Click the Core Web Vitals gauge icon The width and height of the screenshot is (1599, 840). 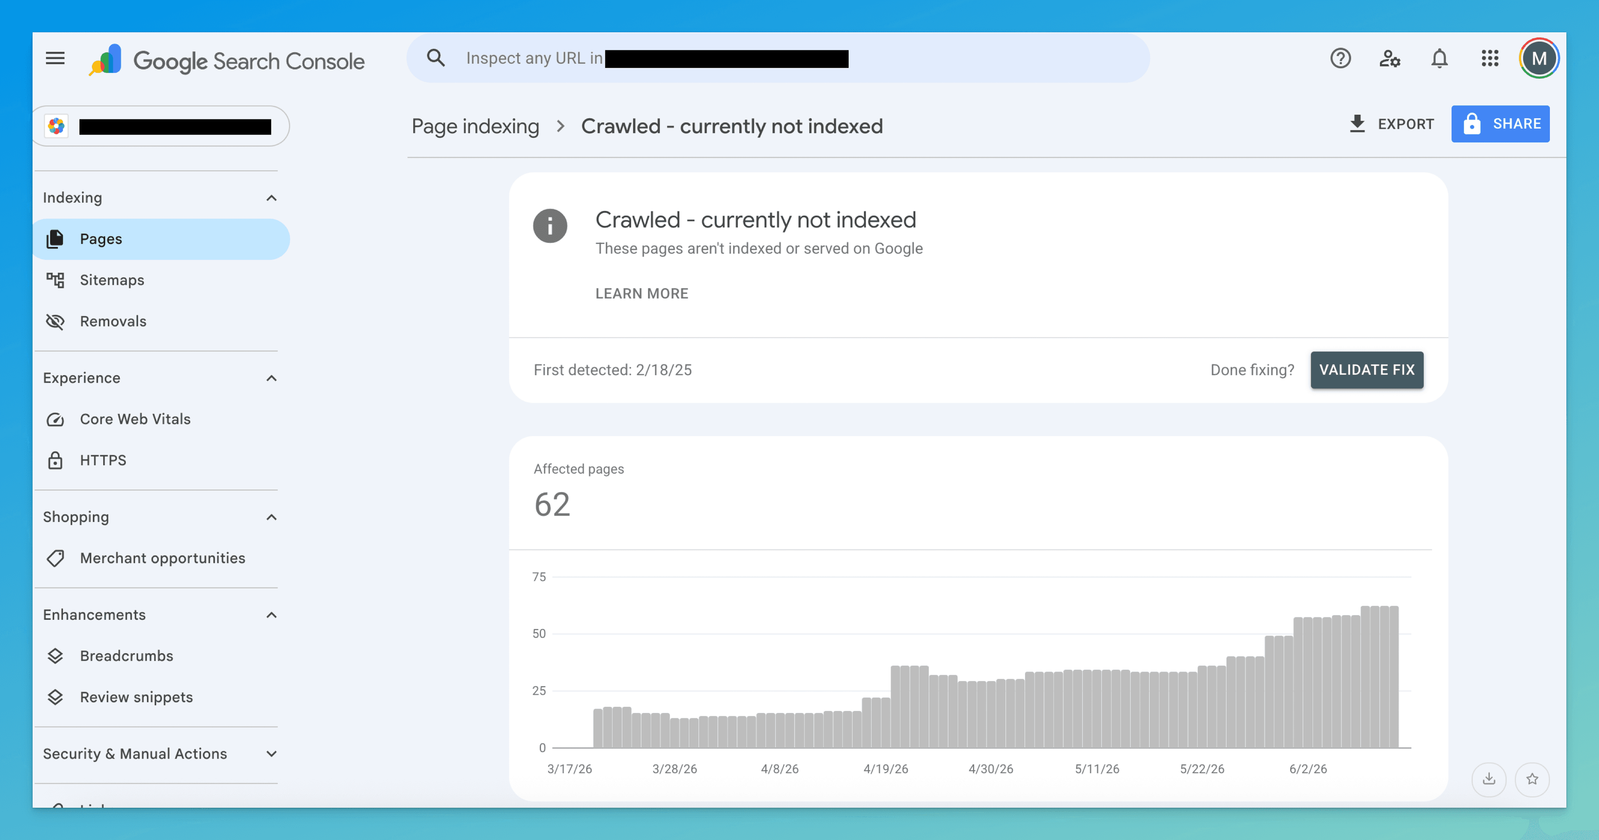55,420
